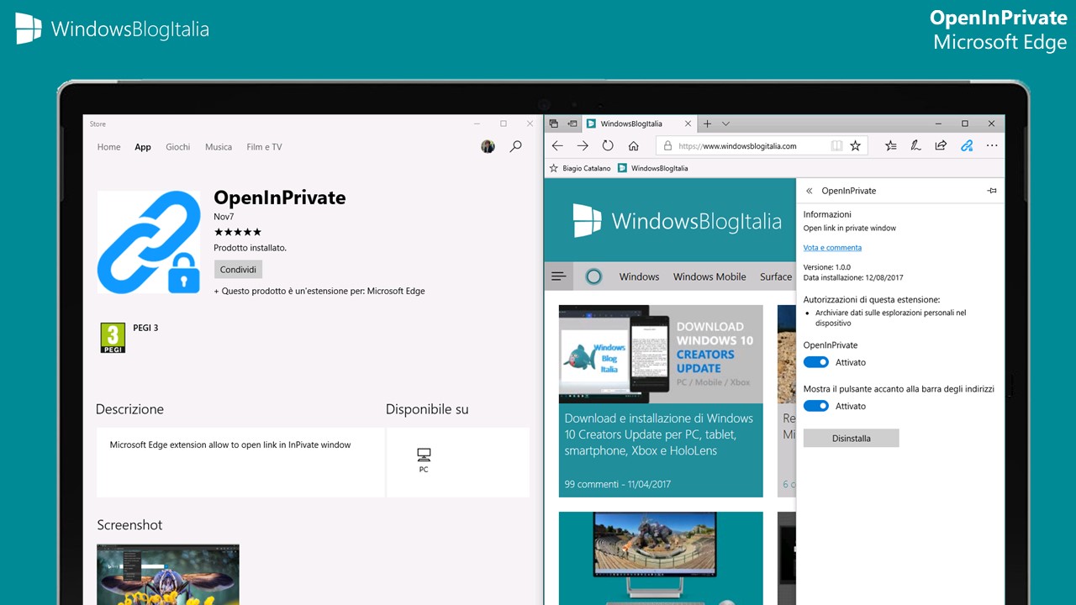The width and height of the screenshot is (1076, 605).
Task: Open the Web Note pen icon
Action: tap(915, 145)
